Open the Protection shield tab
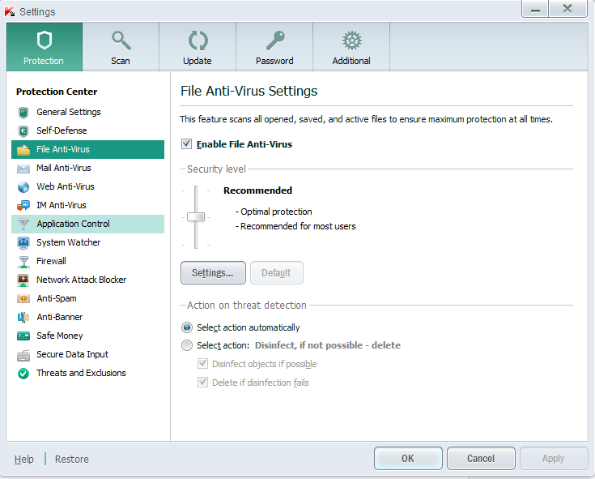595x479 pixels. coord(45,47)
